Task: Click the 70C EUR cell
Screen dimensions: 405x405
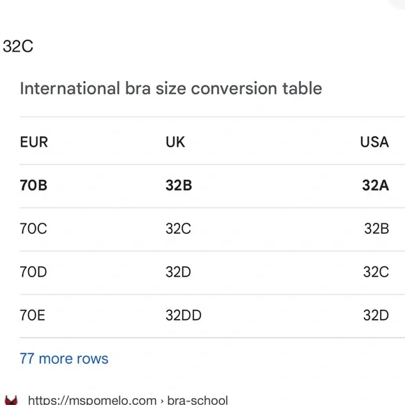Action: click(x=34, y=228)
